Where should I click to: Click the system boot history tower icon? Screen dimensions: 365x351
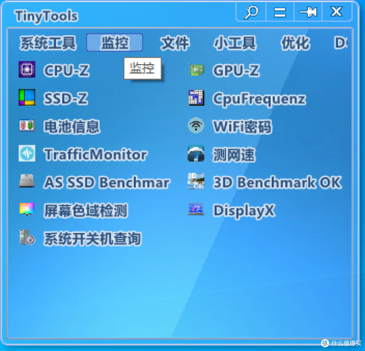27,237
